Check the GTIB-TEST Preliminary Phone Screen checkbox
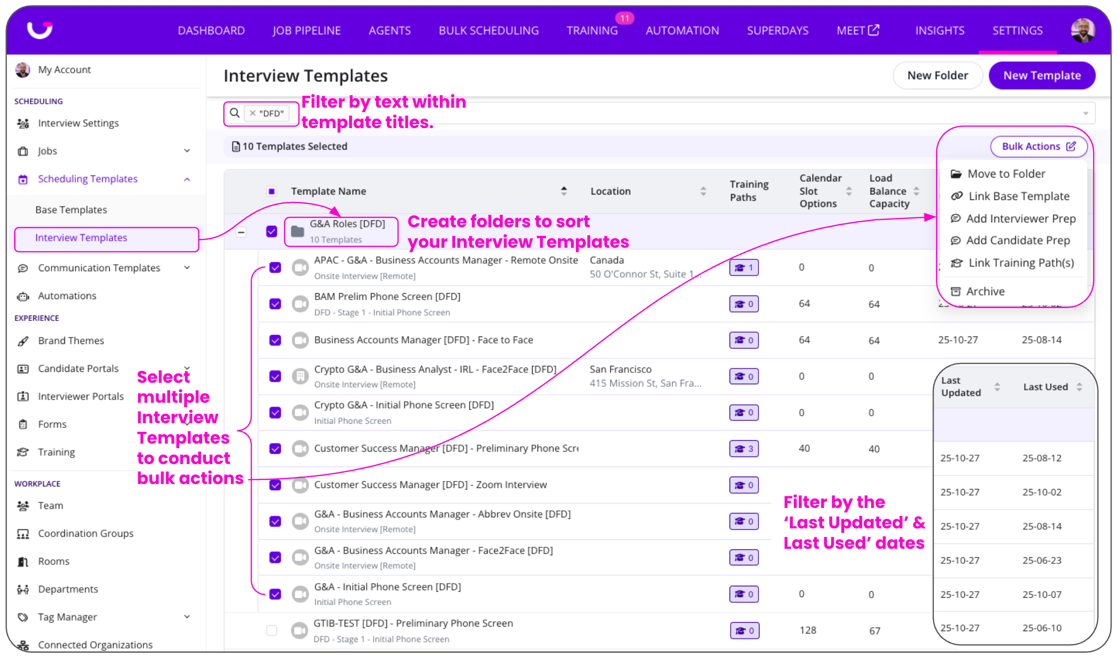Image resolution: width=1118 pixels, height=659 pixels. point(272,631)
